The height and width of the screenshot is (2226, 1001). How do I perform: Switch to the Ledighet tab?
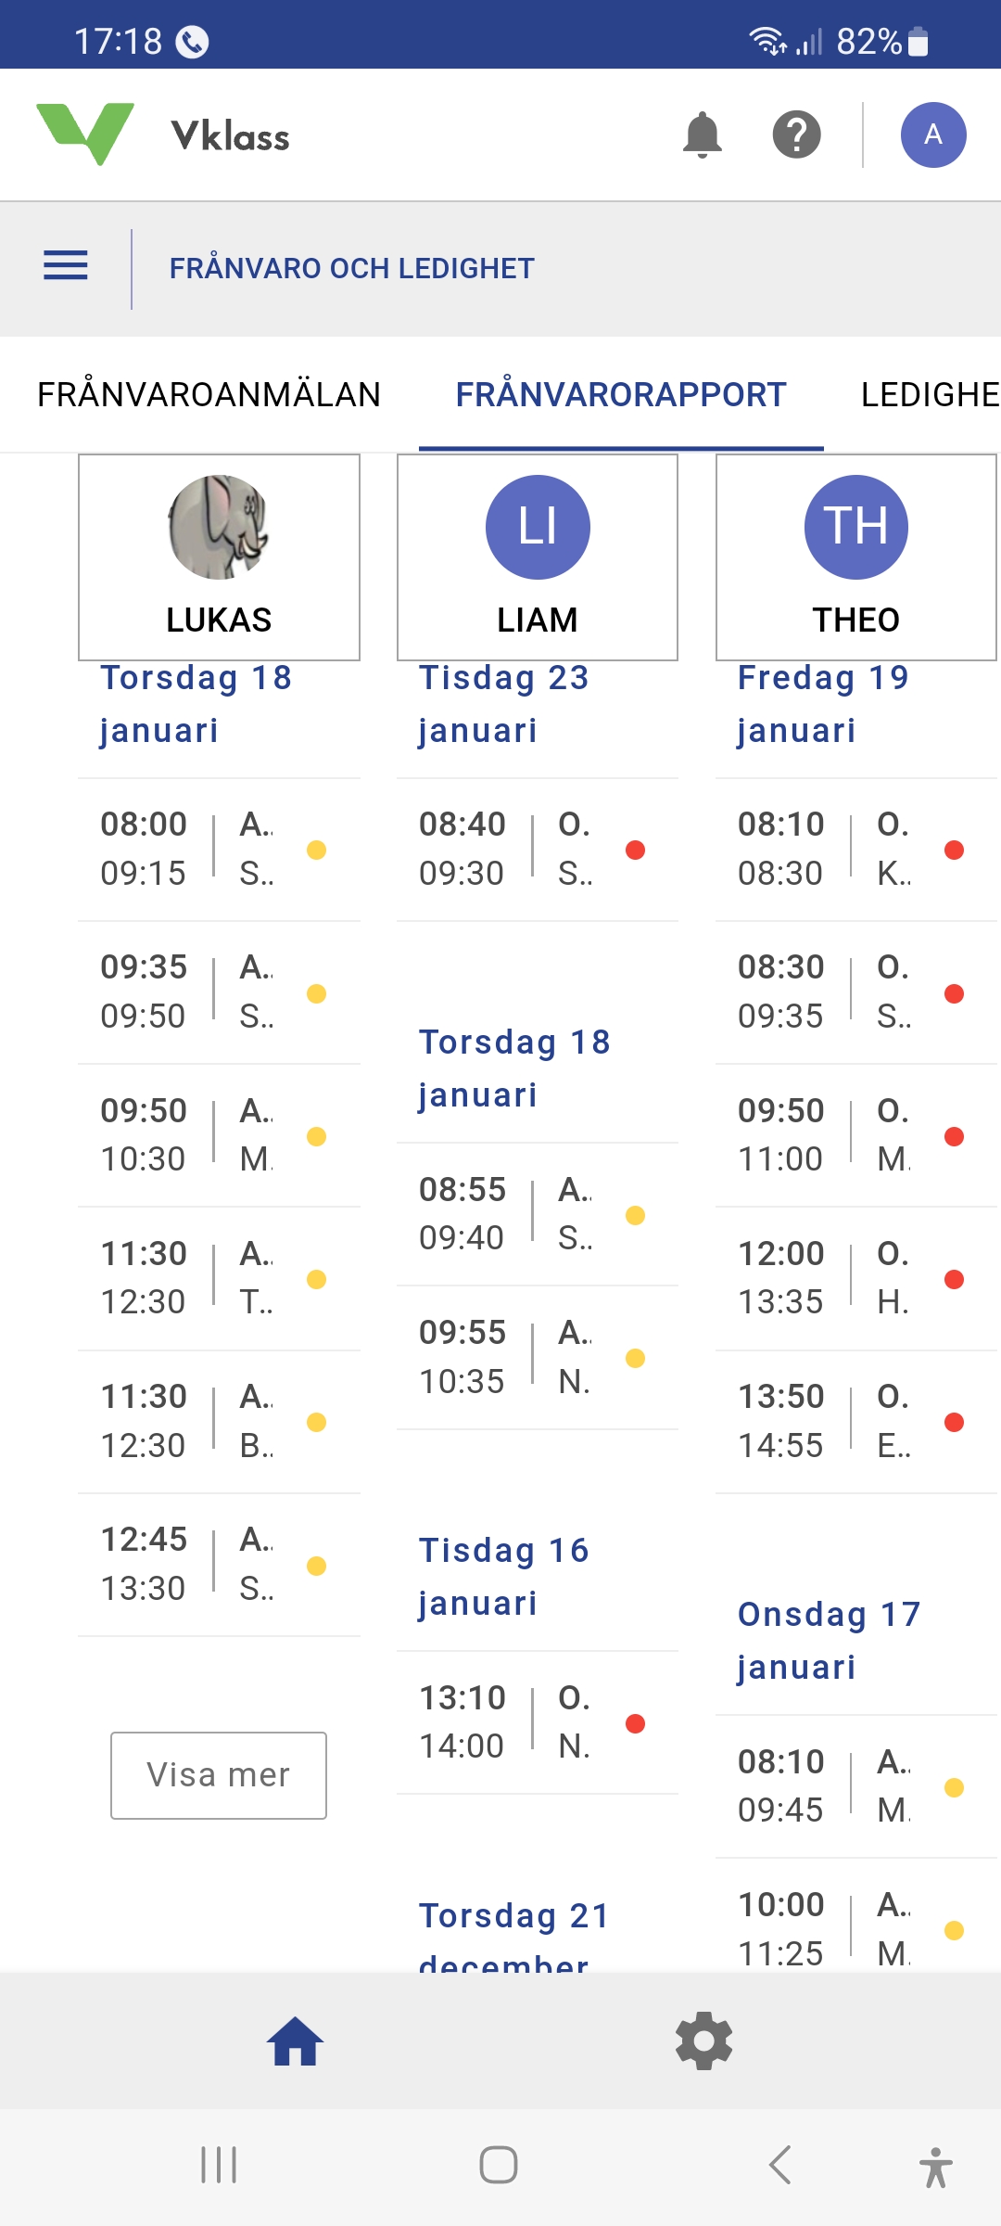pos(929,395)
